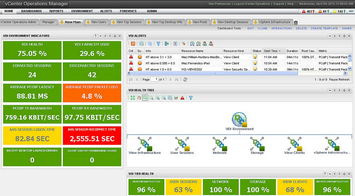Click the last user icon in VDI Alerts toolbar
Viewport: 355px width, 196px height.
click(211, 44)
